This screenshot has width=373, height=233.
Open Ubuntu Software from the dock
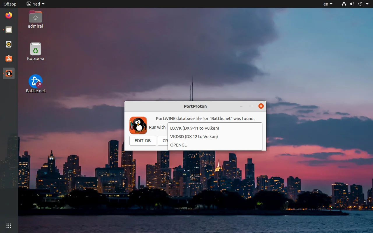pyautogui.click(x=9, y=59)
